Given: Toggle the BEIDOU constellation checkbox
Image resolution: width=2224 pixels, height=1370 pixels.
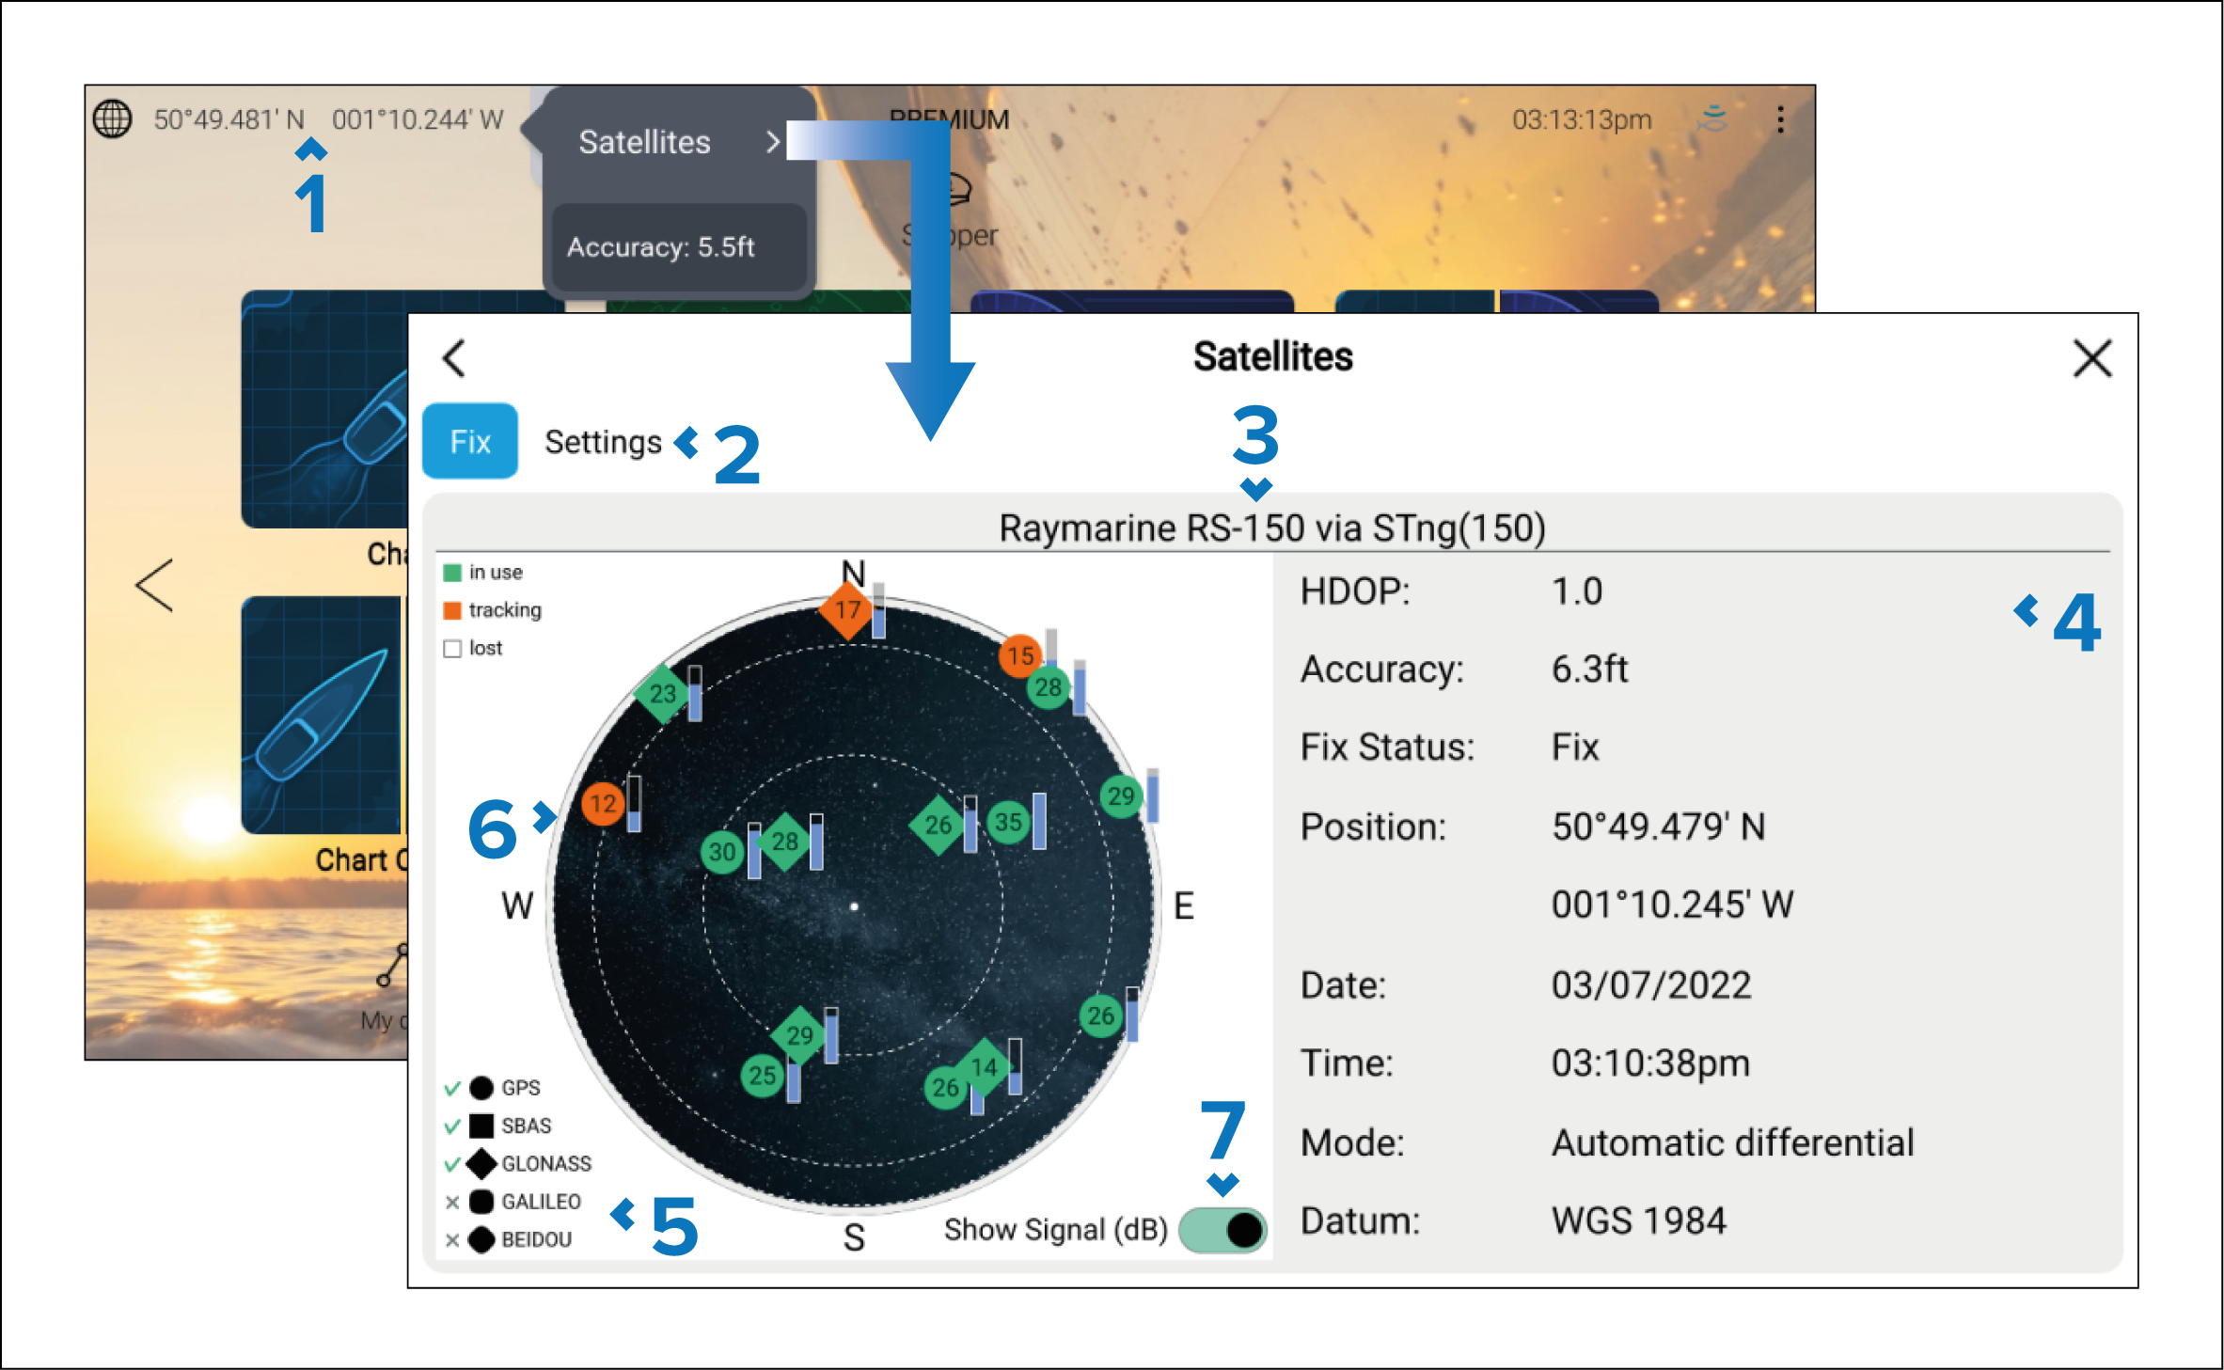Looking at the screenshot, I should click(x=452, y=1239).
